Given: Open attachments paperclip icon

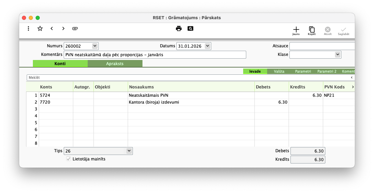Looking at the screenshot, I should tap(75, 28).
